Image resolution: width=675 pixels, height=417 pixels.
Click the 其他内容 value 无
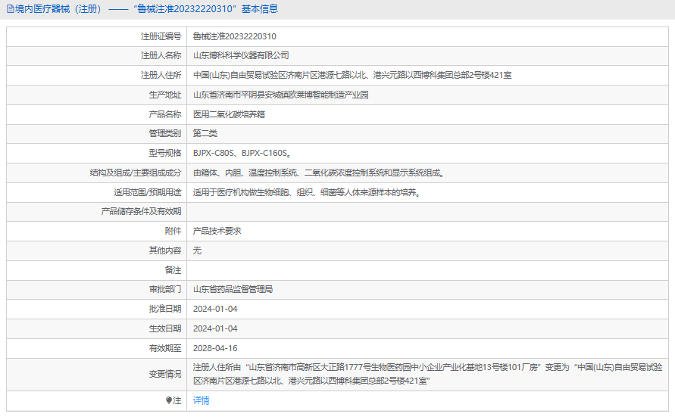tap(197, 251)
